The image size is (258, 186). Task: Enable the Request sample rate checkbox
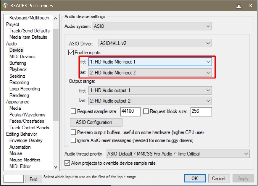(73, 111)
